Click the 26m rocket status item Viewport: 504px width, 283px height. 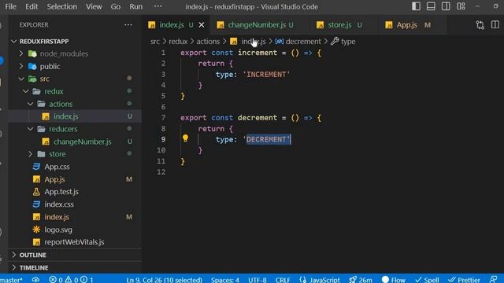tap(361, 280)
